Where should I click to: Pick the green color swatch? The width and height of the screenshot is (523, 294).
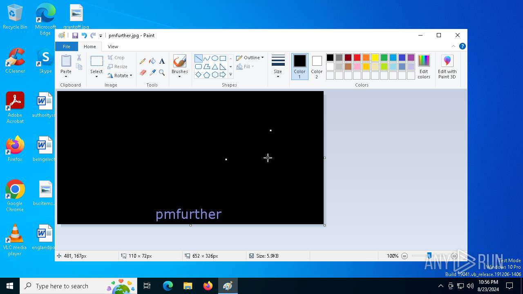click(x=384, y=58)
